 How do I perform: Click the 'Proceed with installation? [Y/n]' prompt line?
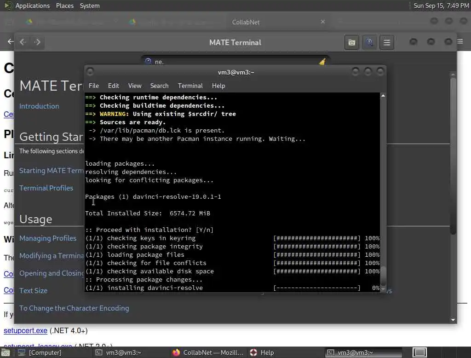coord(149,230)
